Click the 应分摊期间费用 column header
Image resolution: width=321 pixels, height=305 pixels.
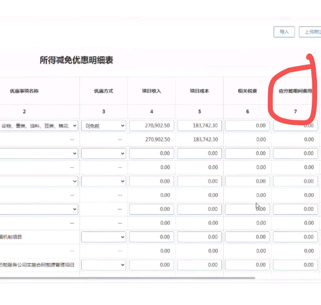(x=295, y=91)
